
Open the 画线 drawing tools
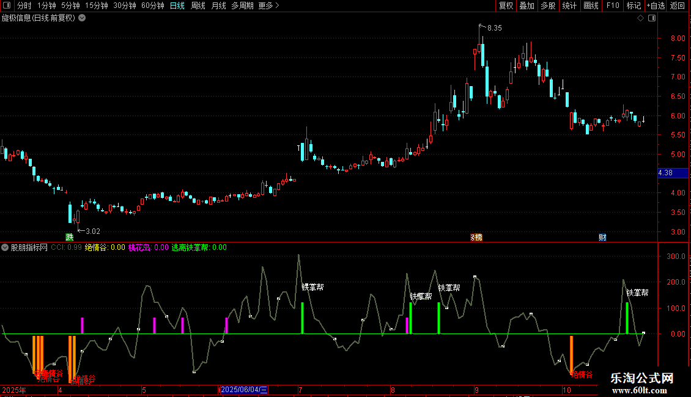pyautogui.click(x=591, y=5)
